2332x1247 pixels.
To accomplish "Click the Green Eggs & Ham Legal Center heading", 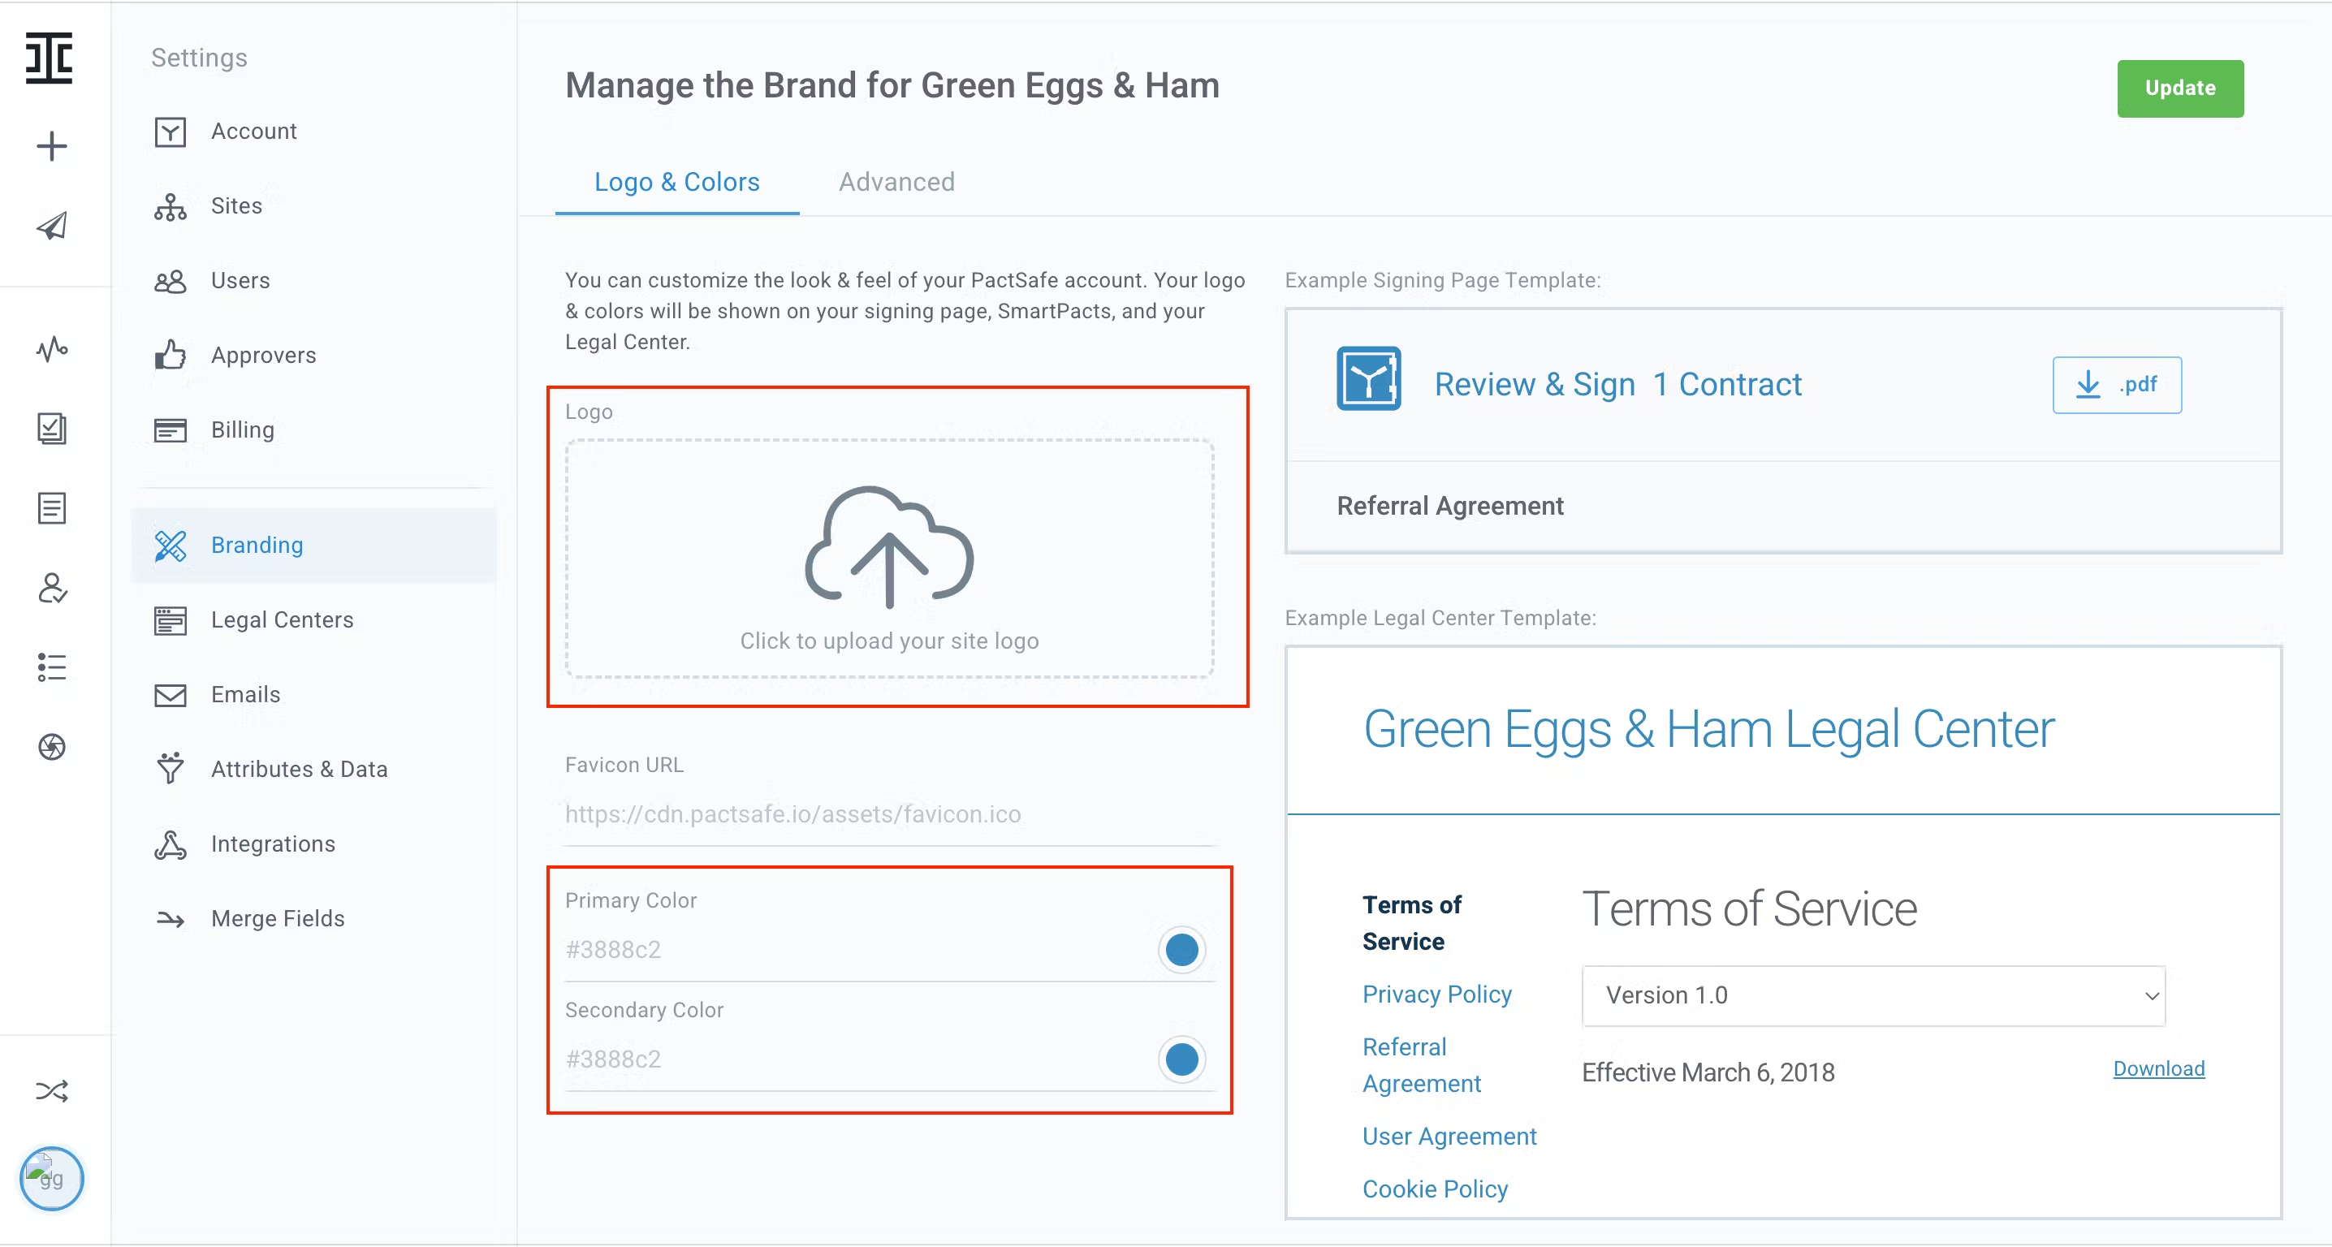I will (x=1708, y=729).
